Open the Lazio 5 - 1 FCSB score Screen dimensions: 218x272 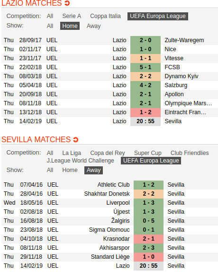(145, 67)
